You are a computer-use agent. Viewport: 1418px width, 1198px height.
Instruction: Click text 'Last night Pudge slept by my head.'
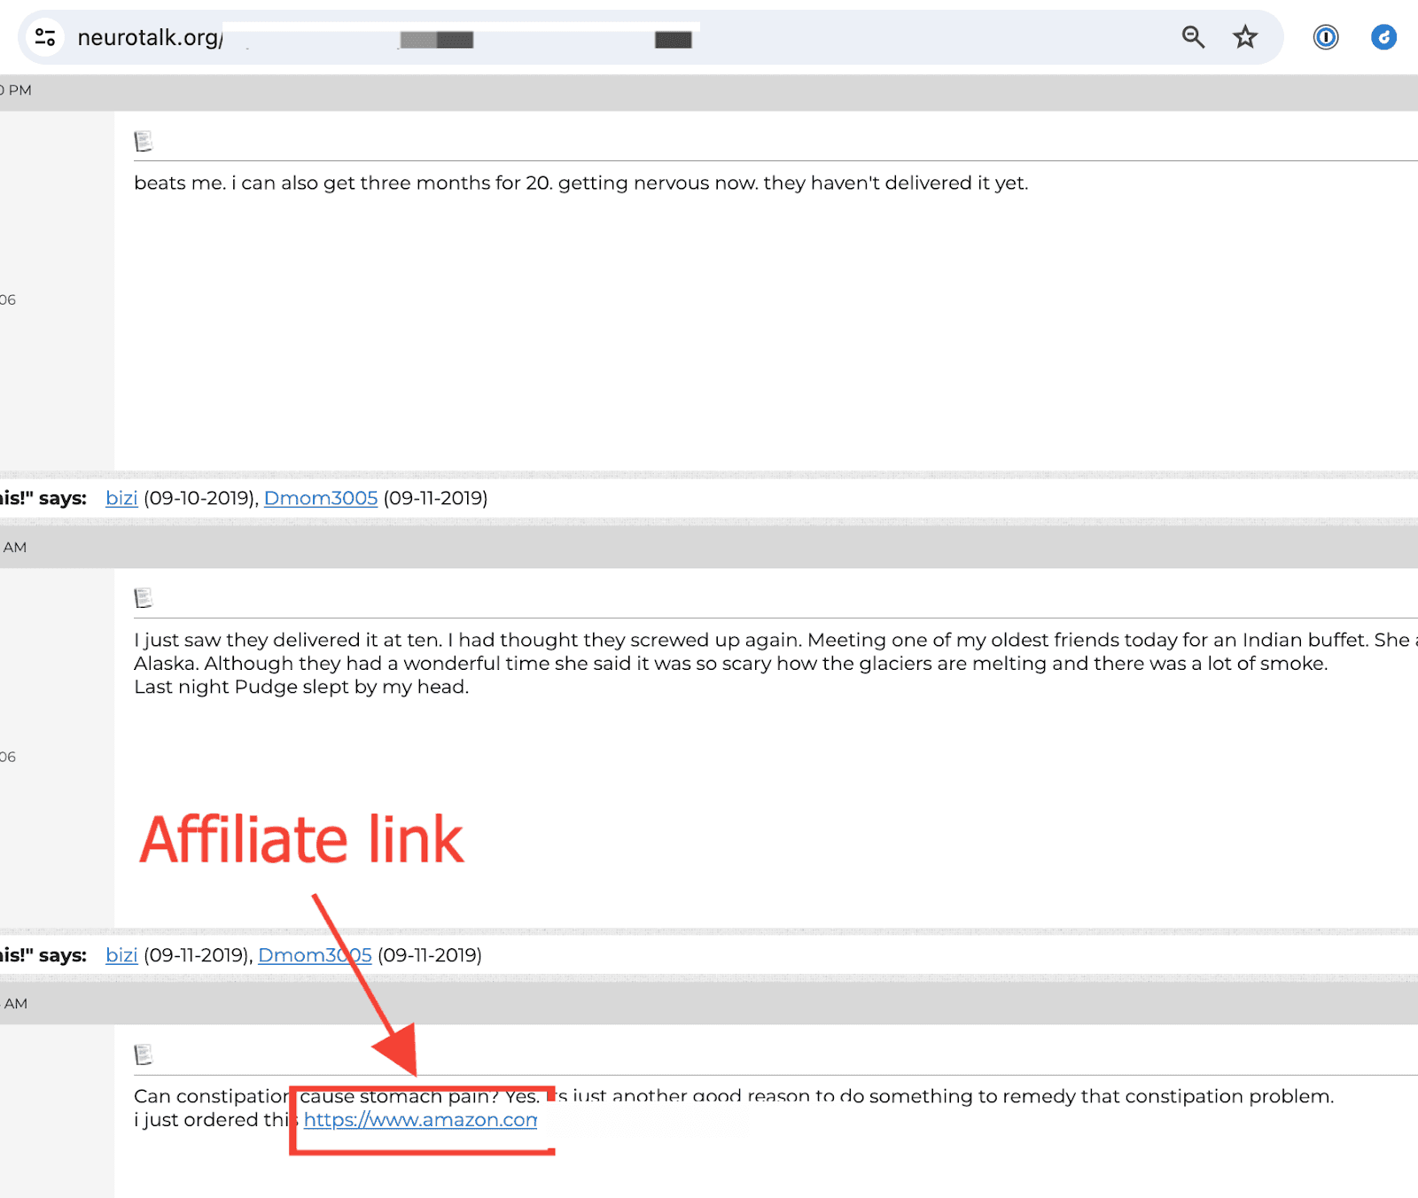301,687
